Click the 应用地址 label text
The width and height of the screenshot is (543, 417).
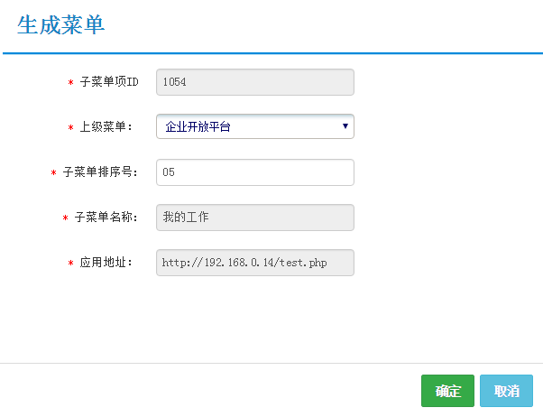tap(106, 263)
